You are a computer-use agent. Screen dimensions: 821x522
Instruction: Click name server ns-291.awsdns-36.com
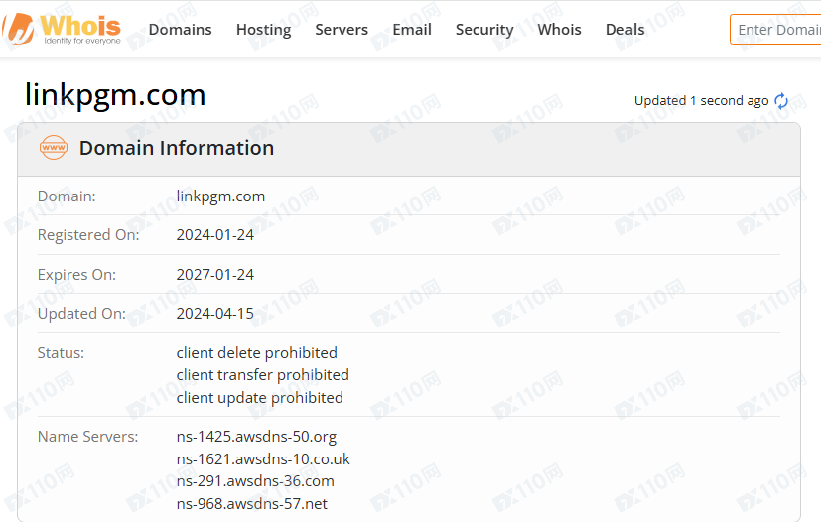tap(255, 481)
